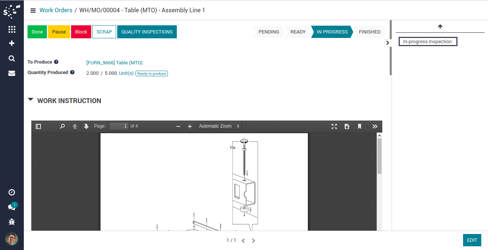Select the Ready status stage
This screenshot has width=488, height=250.
pos(298,32)
